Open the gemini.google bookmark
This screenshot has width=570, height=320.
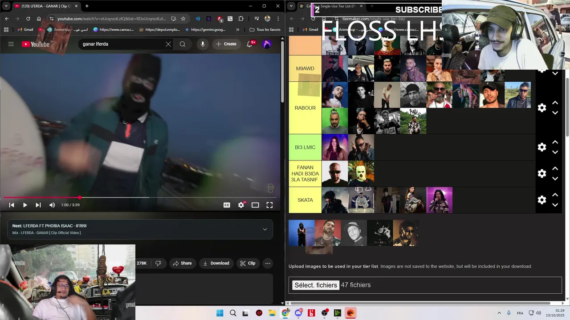204,30
